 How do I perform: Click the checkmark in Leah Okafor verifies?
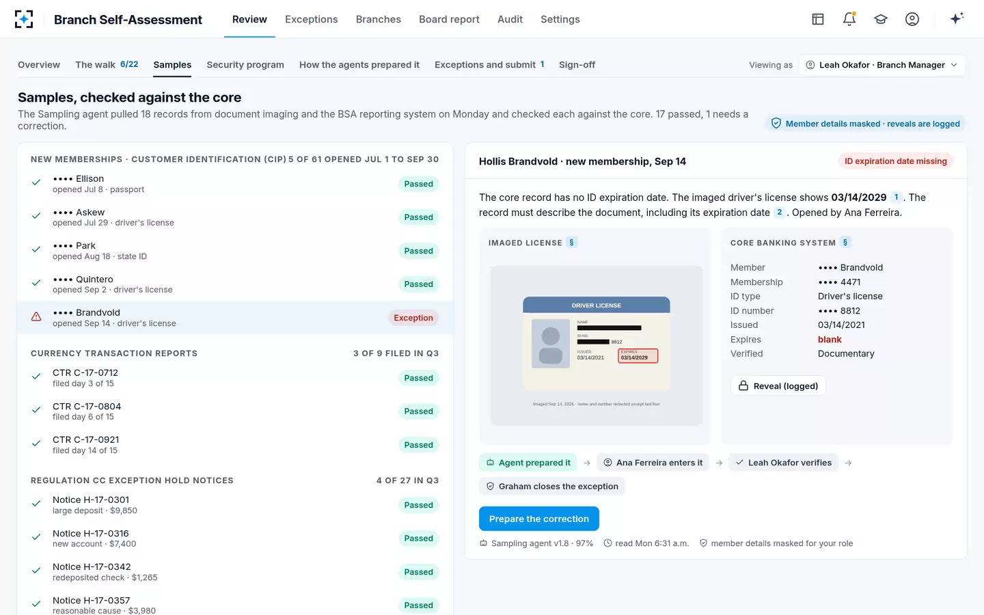[739, 463]
